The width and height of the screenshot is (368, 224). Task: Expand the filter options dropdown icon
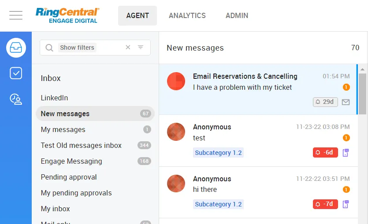tap(141, 48)
